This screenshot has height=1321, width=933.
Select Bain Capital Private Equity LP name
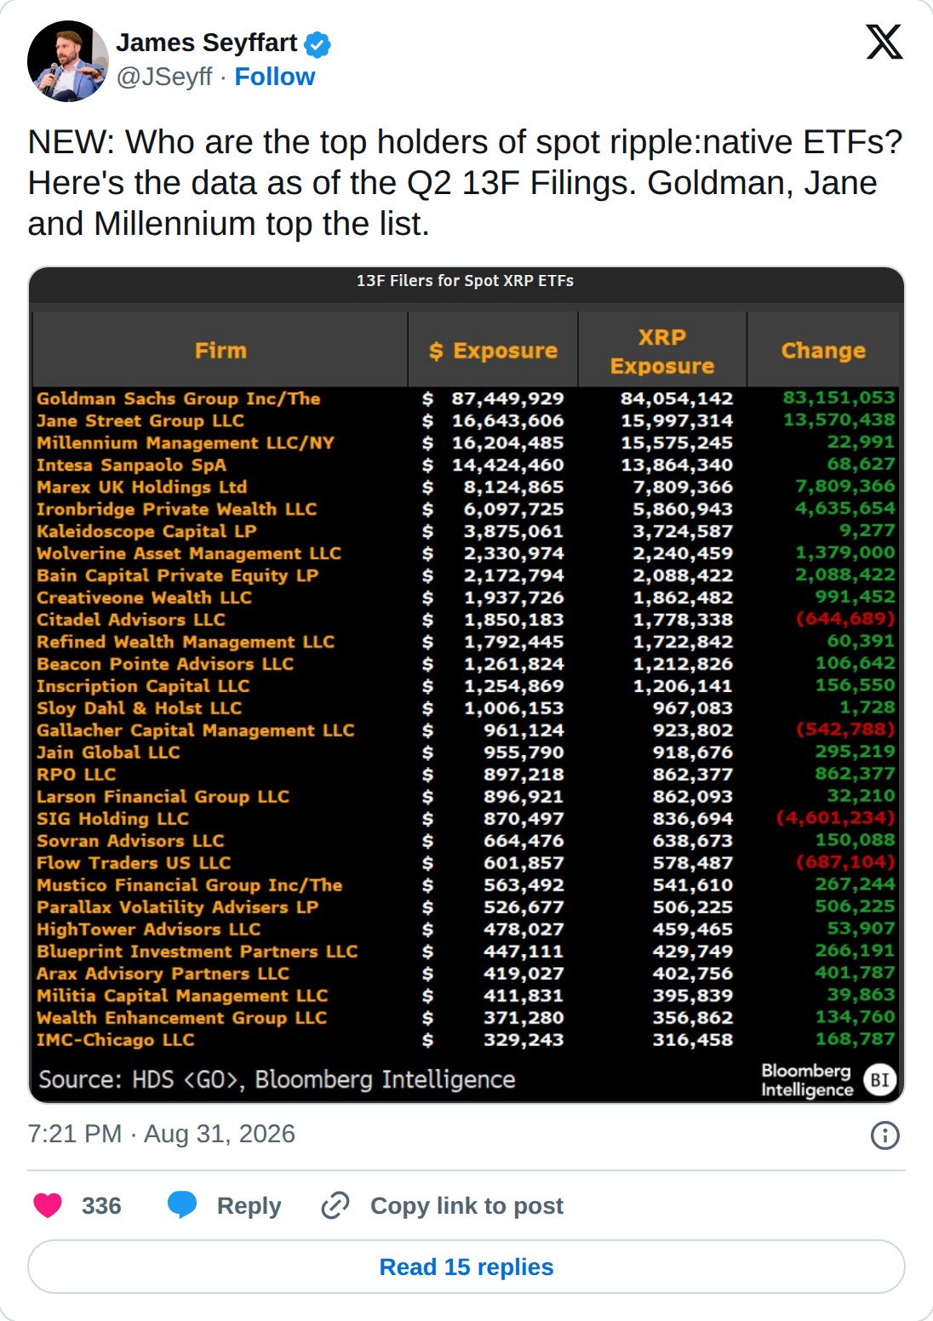click(177, 575)
